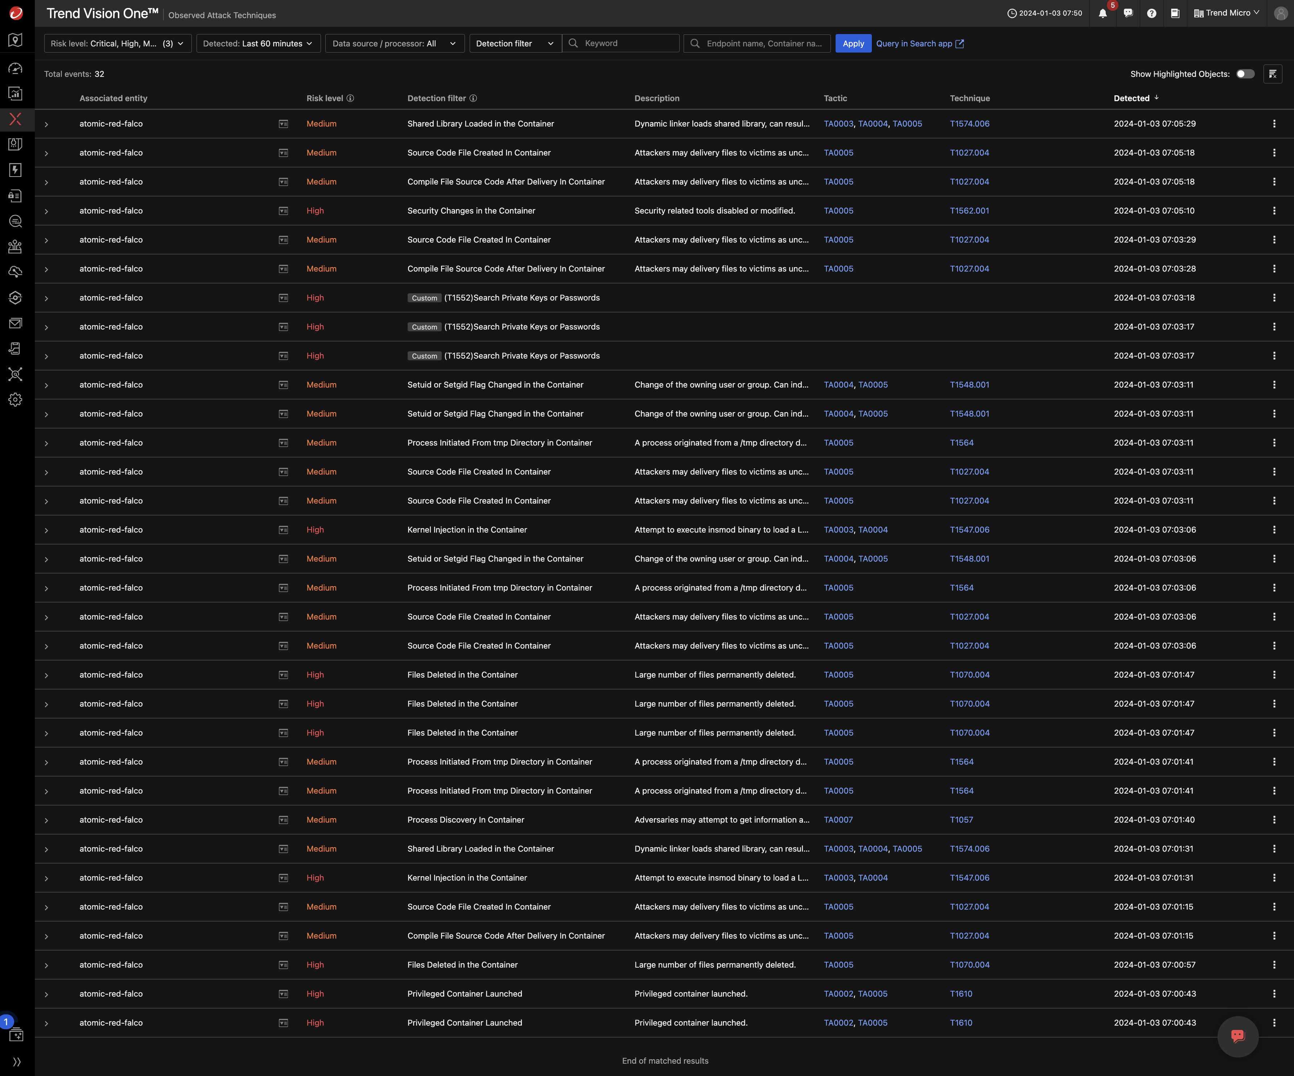Image resolution: width=1294 pixels, height=1076 pixels.
Task: Open the notifications bell icon
Action: [1103, 13]
